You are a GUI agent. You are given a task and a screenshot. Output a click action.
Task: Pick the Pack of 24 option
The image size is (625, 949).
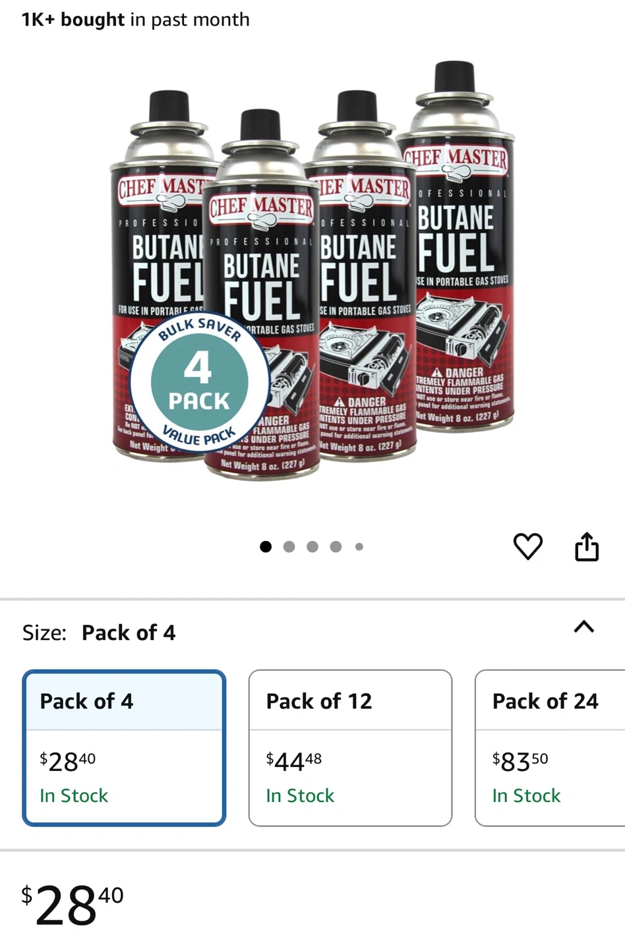click(x=550, y=748)
